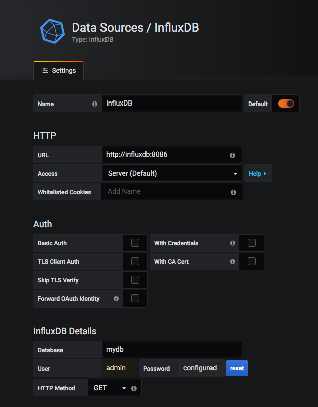Click the reset password button
The width and height of the screenshot is (318, 407).
click(x=237, y=368)
